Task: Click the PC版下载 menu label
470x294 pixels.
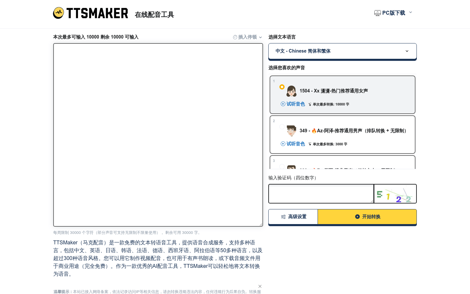Action: [394, 13]
